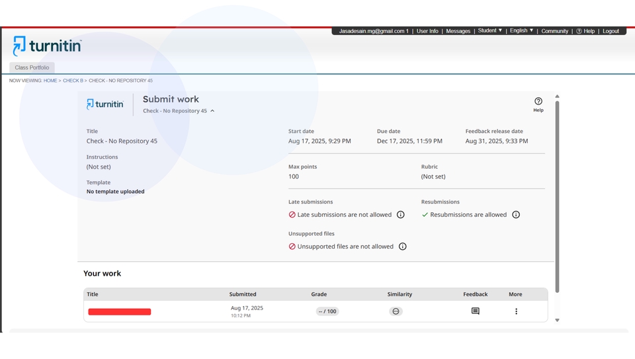This screenshot has height=359, width=635.
Task: Click the Help question mark icon in panel
Action: [x=538, y=102]
